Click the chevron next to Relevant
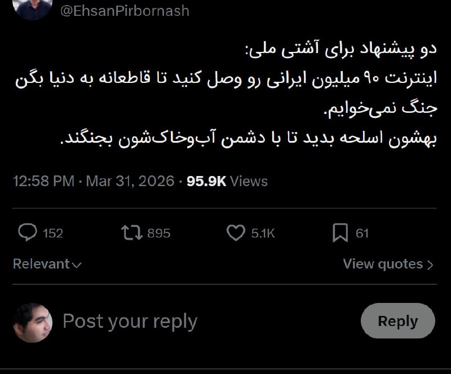 pos(77,265)
